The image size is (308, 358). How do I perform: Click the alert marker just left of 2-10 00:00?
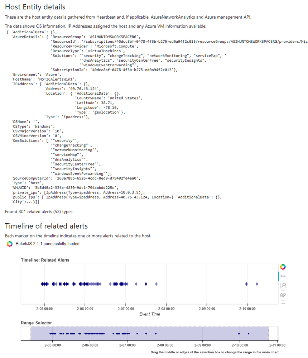tap(246, 284)
